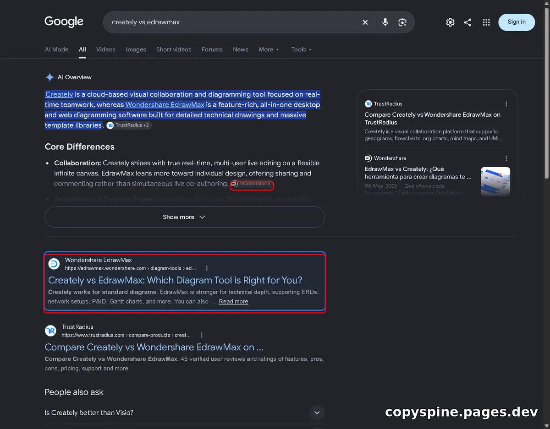Switch to Images tab
This screenshot has width=550, height=429.
[136, 49]
